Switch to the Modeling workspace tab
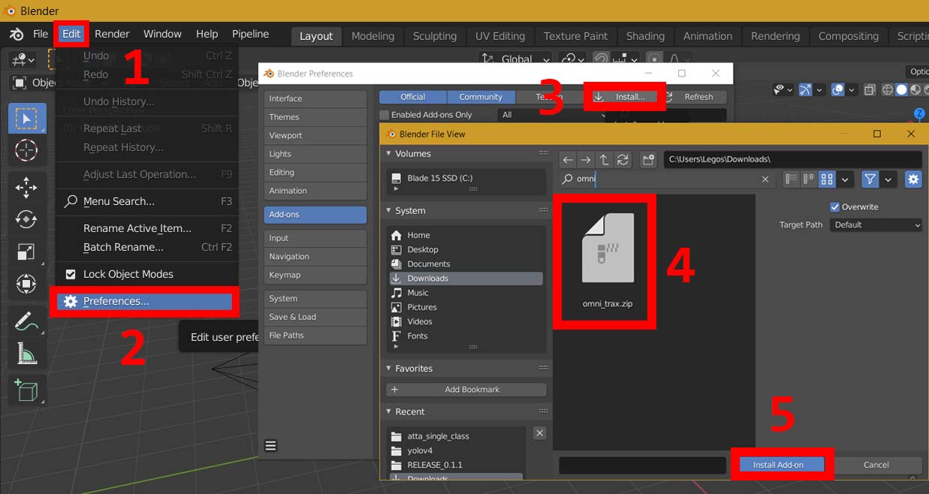This screenshot has height=494, width=929. tap(373, 36)
